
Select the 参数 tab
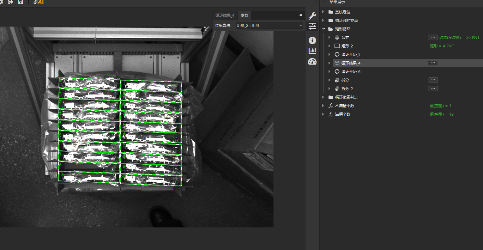click(245, 15)
